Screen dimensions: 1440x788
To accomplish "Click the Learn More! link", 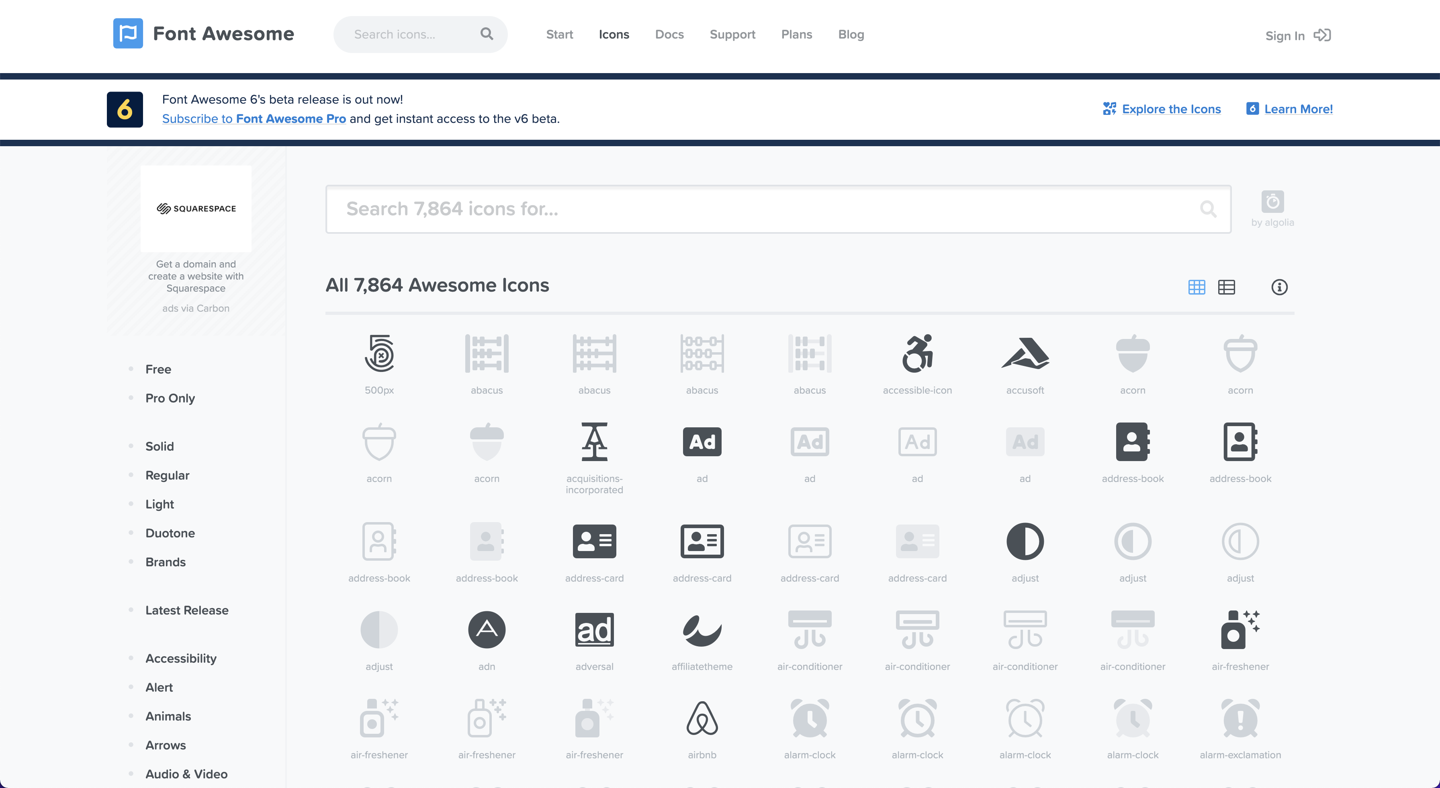I will click(1298, 110).
